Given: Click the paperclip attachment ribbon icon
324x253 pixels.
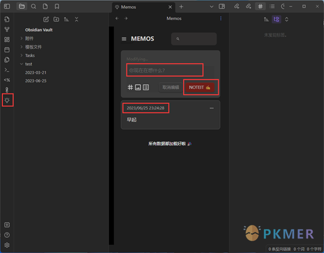Looking at the screenshot, I should coord(7,90).
